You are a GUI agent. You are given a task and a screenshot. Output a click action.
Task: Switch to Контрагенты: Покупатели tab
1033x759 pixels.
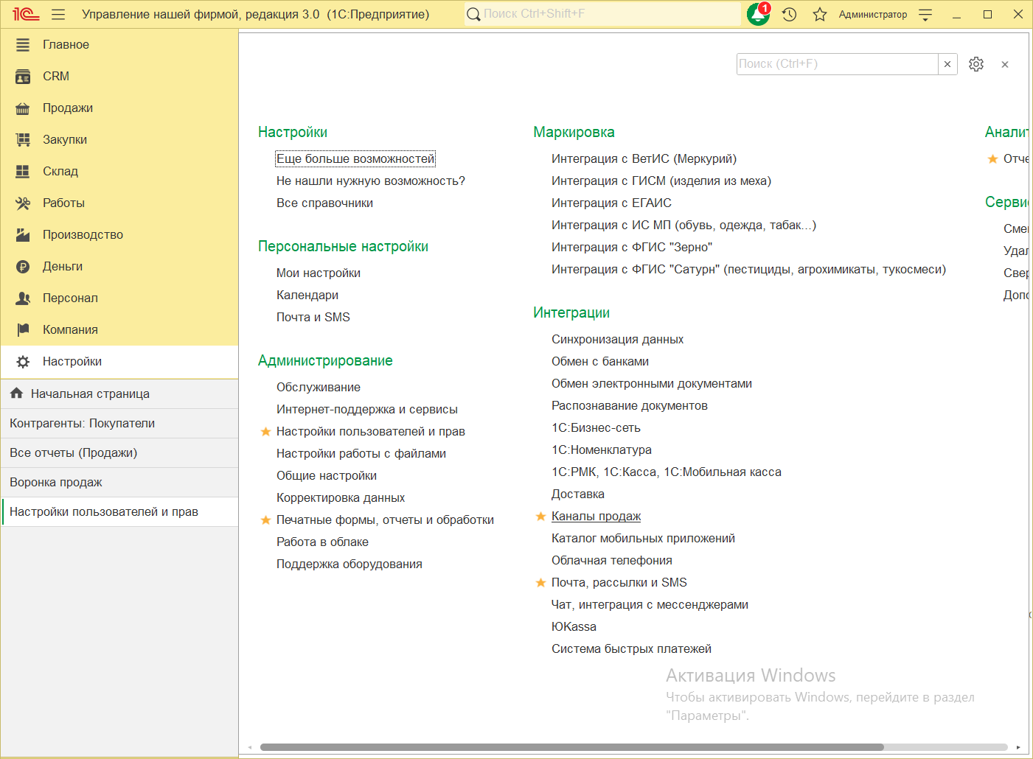pyautogui.click(x=119, y=424)
